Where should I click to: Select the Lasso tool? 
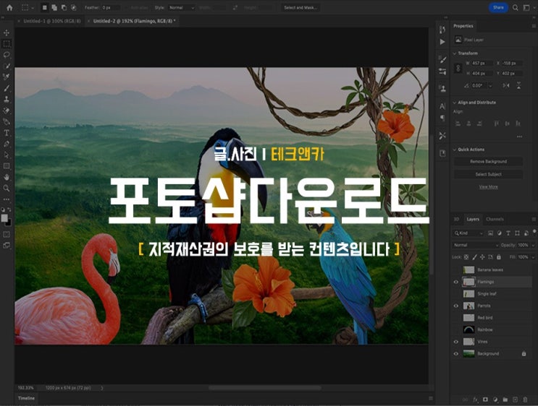tap(7, 55)
